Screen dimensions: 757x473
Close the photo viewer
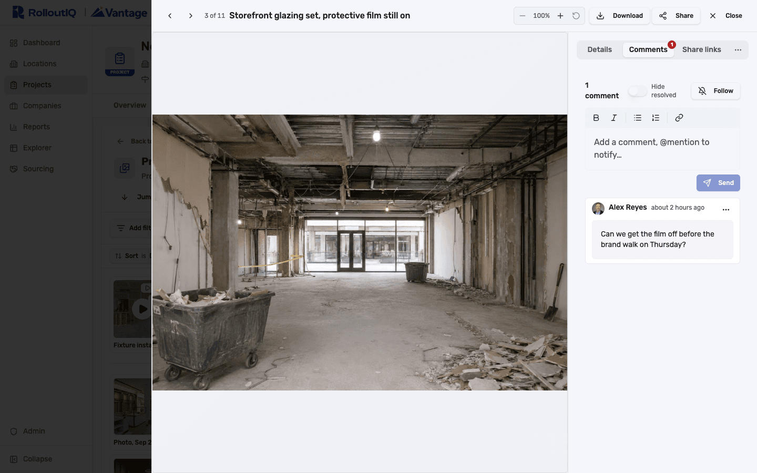point(725,16)
